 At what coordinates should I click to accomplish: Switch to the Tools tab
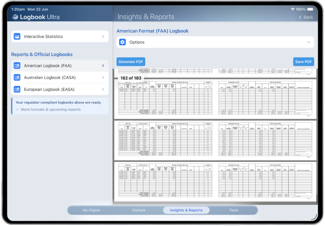234,210
